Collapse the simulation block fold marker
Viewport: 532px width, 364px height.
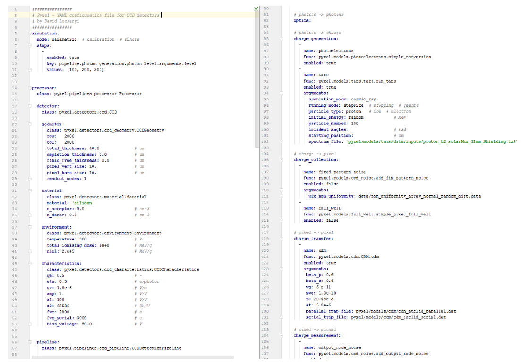[30, 33]
